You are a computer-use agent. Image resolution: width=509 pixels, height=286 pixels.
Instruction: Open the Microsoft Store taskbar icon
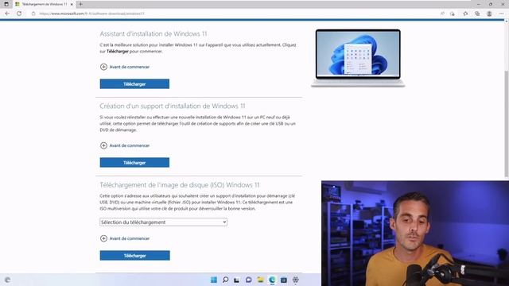284,280
